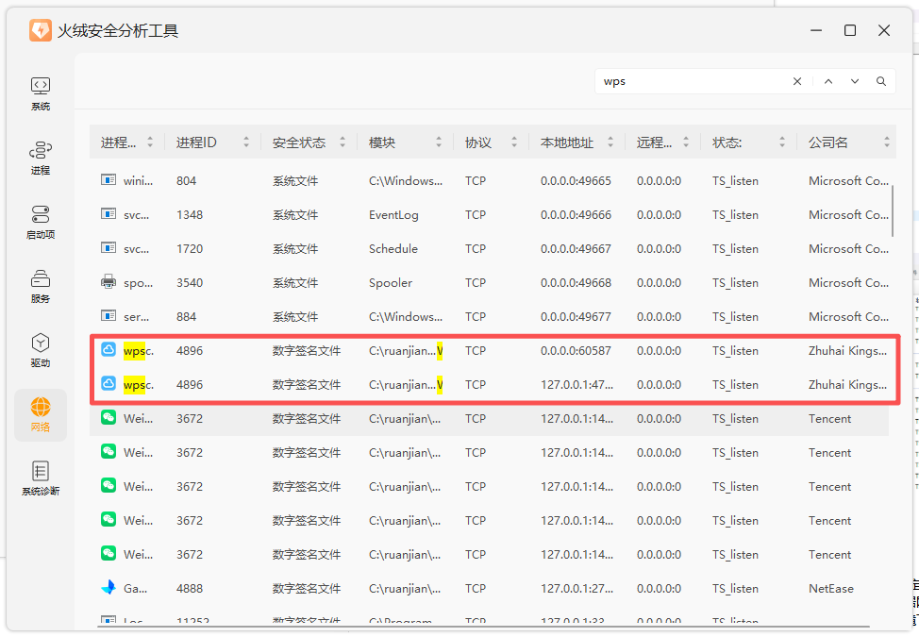Sort by 进程 column header arrows
The image size is (919, 637).
(150, 142)
